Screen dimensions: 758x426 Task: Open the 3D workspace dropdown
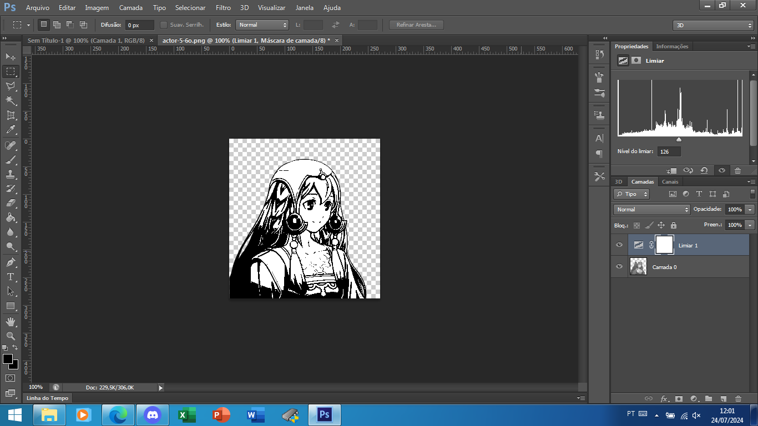tap(713, 26)
